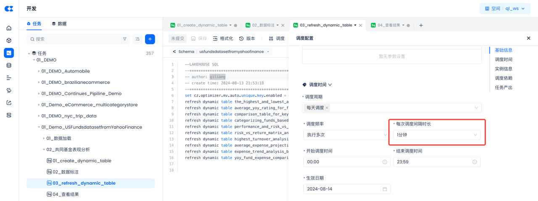Open the 调度频率 dropdown
The height and width of the screenshot is (201, 538).
tap(345, 135)
